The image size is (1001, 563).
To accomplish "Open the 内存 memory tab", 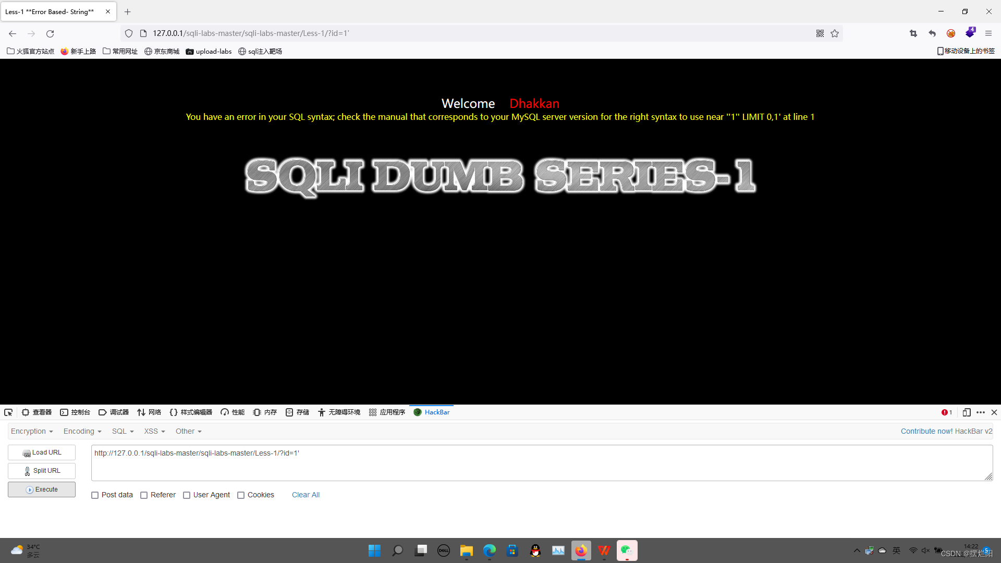I will (265, 412).
